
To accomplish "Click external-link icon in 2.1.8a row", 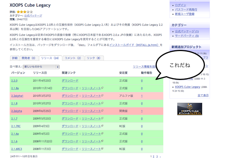I will [x=102, y=88].
